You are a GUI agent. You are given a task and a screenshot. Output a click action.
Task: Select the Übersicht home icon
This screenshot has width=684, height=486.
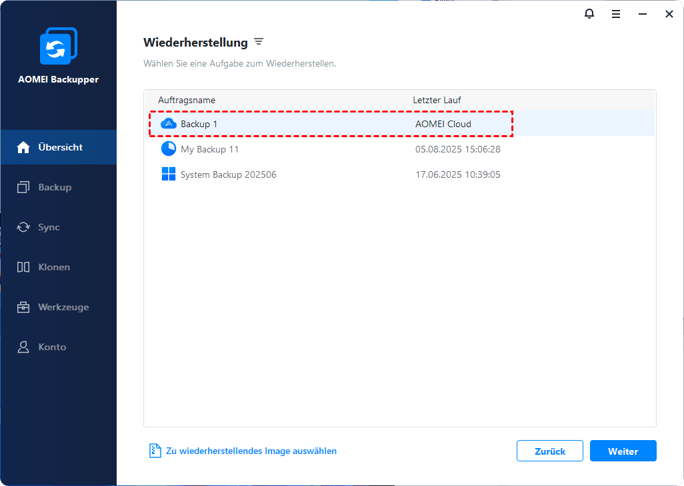pyautogui.click(x=23, y=147)
